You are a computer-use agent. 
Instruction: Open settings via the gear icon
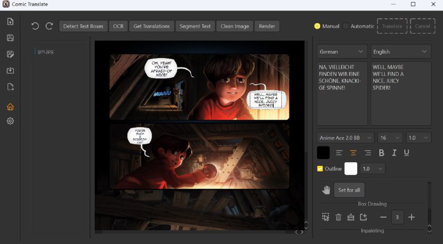tap(10, 121)
